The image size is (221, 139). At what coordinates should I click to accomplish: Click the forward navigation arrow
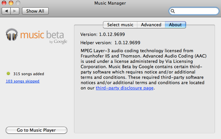(x=15, y=11)
